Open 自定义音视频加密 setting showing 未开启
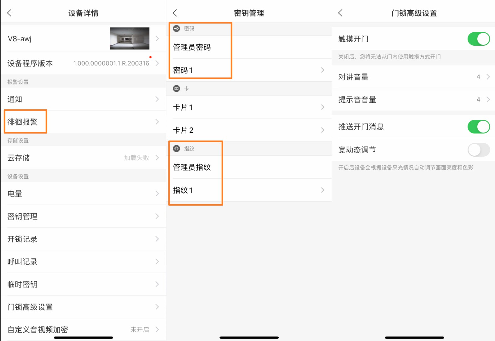495x341 pixels. click(x=83, y=330)
